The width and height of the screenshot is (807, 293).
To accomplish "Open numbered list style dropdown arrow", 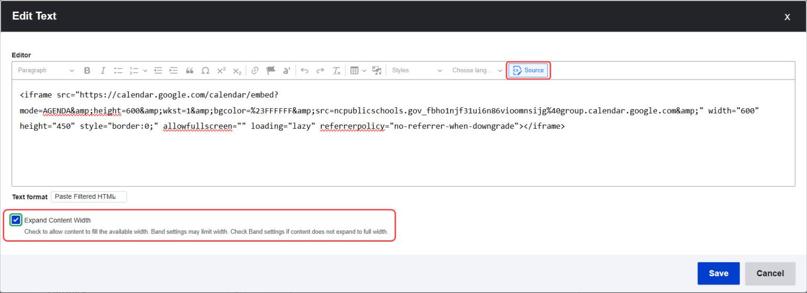I will (x=145, y=71).
